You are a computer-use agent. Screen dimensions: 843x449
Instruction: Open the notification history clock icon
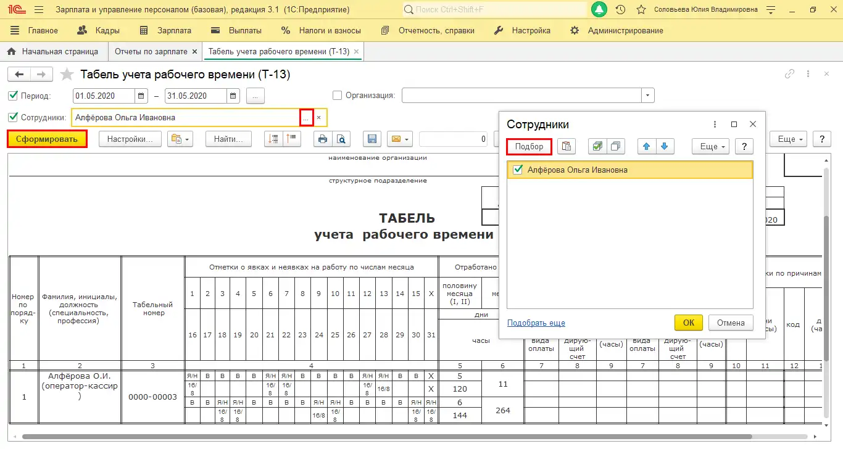click(x=620, y=9)
